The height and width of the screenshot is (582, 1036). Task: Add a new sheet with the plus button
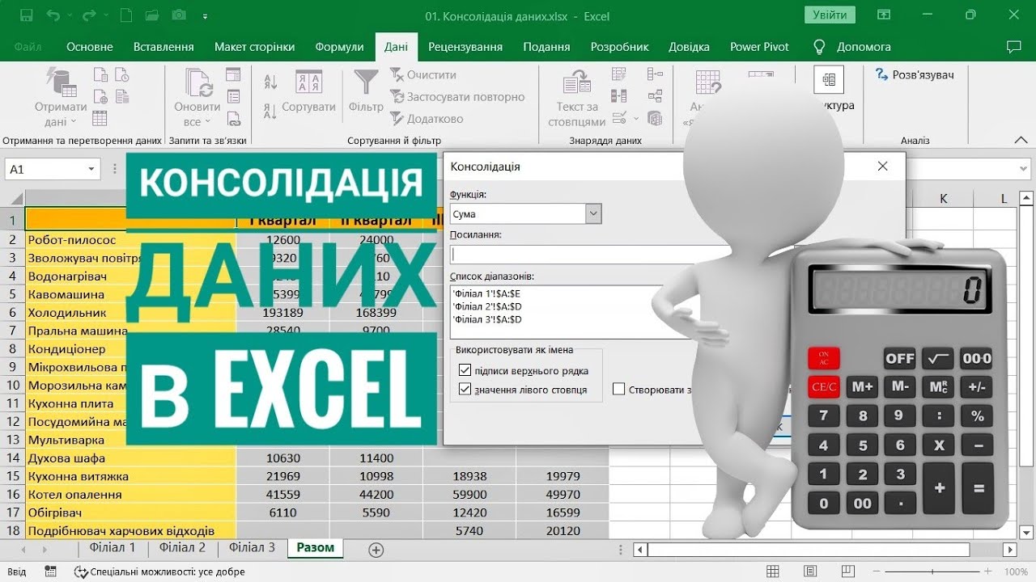point(376,550)
